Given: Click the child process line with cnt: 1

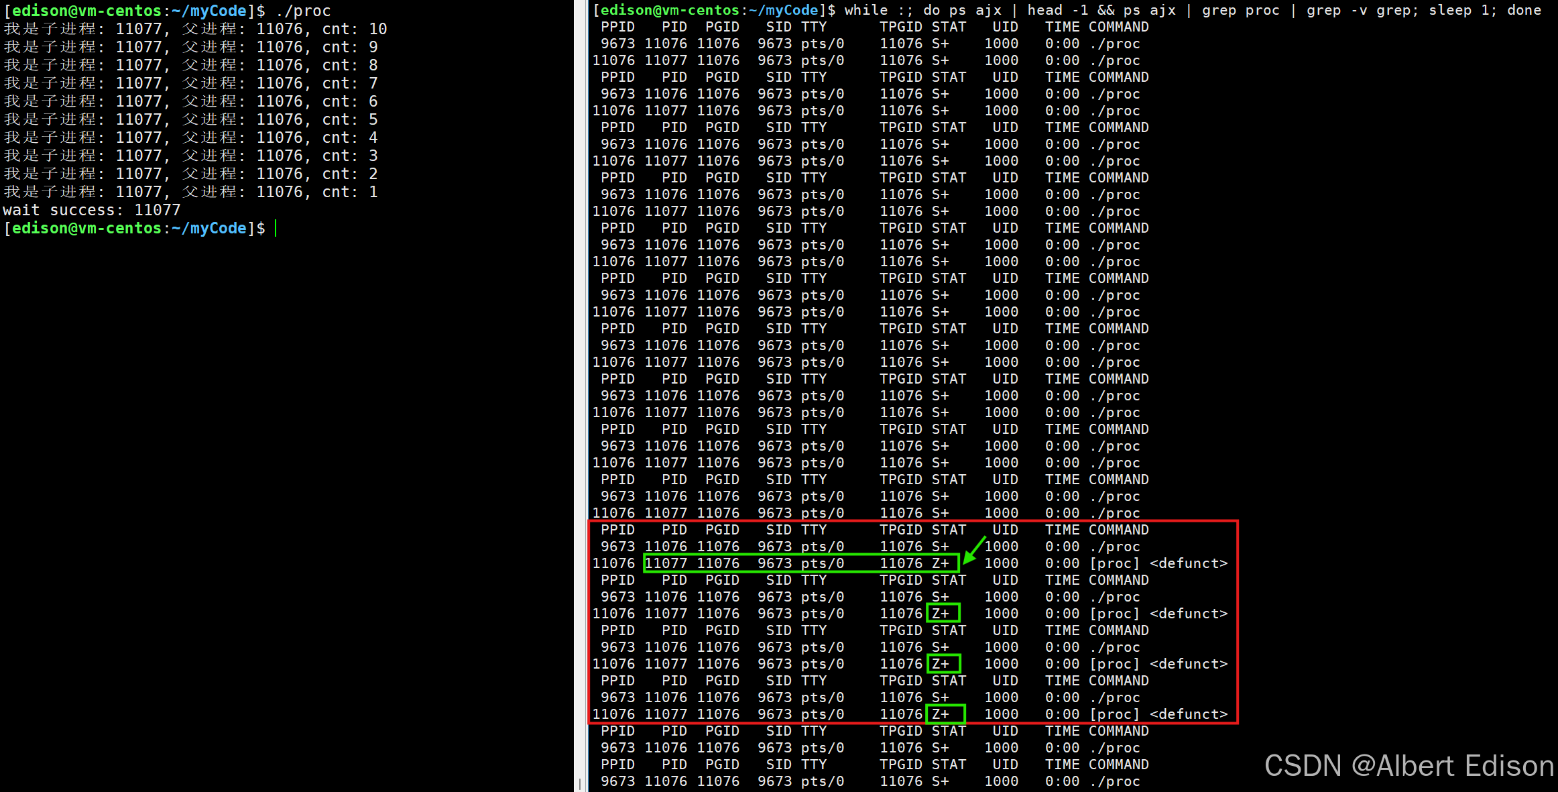Looking at the screenshot, I should 190,192.
